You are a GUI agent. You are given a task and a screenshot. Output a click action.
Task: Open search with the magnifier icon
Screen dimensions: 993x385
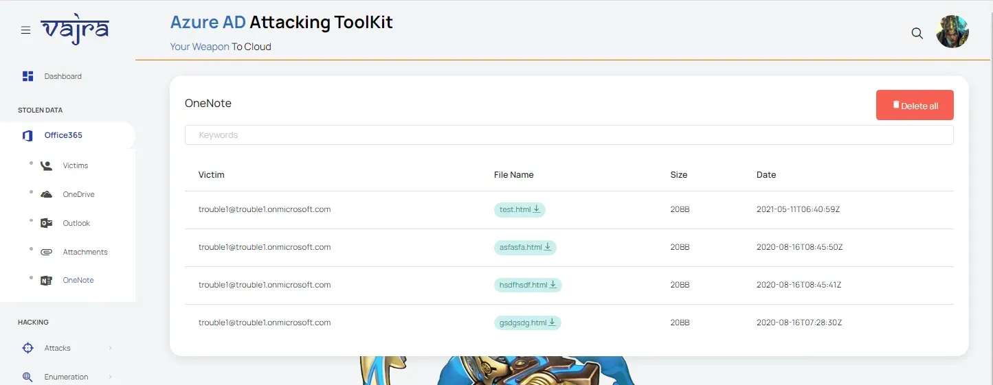pyautogui.click(x=917, y=33)
